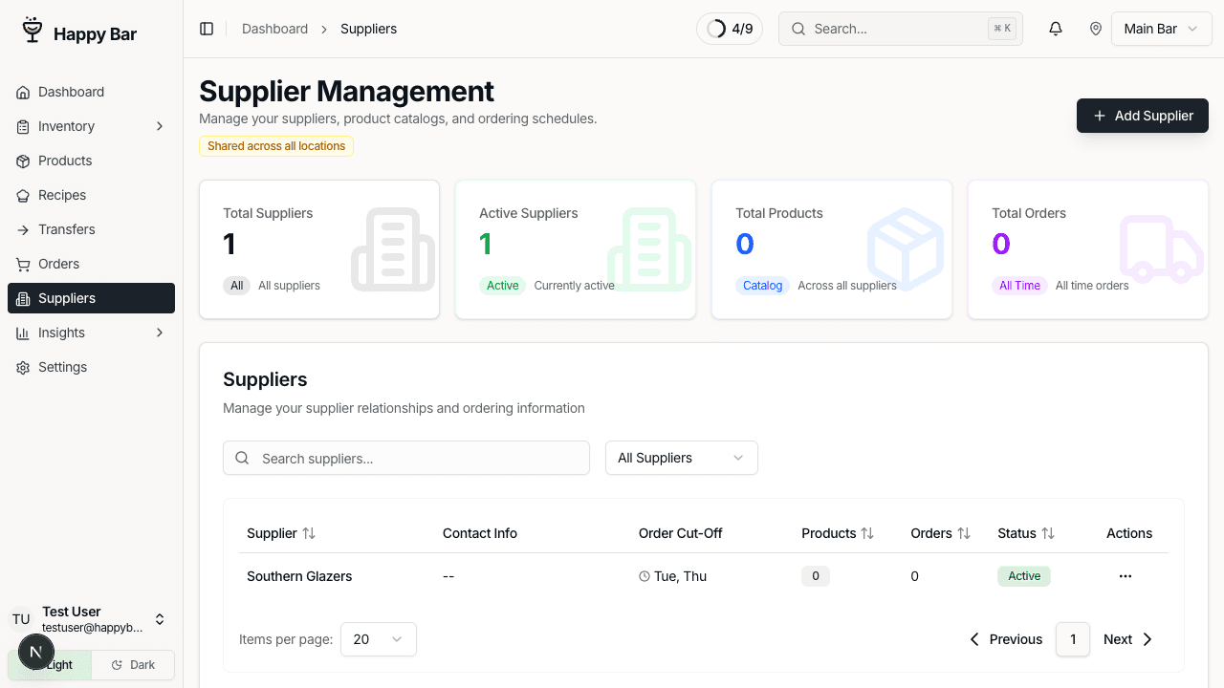Click the Add Supplier button
This screenshot has height=688, width=1224.
tap(1142, 116)
